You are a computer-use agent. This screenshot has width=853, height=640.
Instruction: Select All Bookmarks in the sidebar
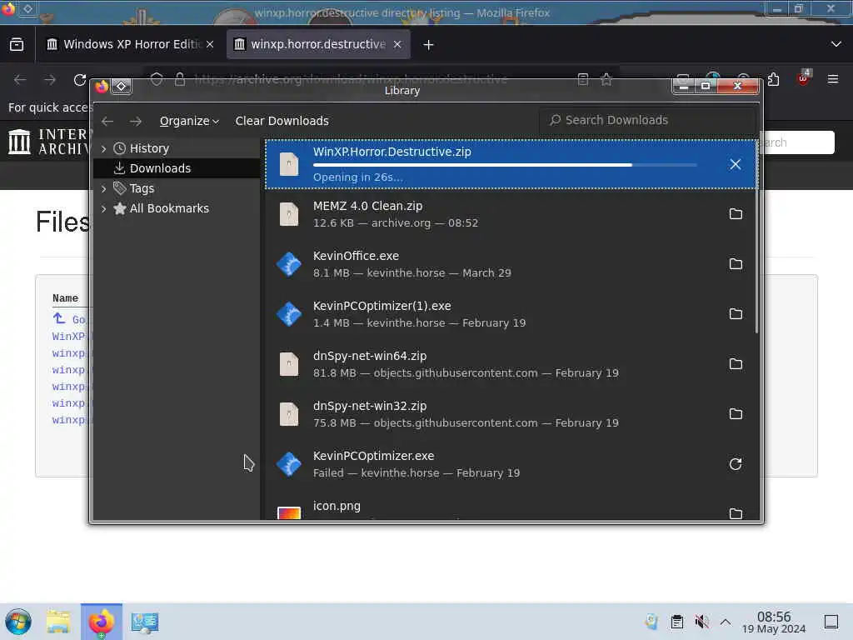coord(177,208)
